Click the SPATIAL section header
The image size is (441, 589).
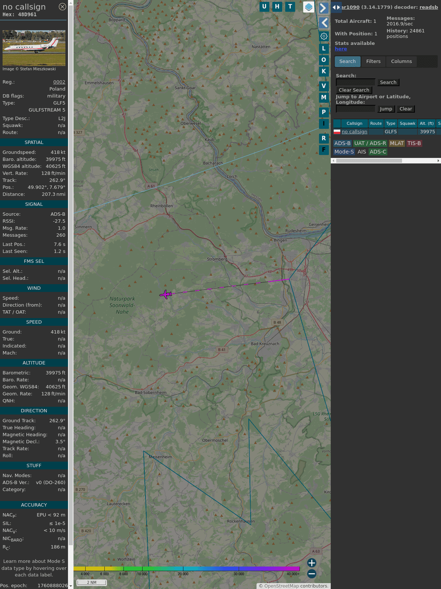tap(34, 142)
